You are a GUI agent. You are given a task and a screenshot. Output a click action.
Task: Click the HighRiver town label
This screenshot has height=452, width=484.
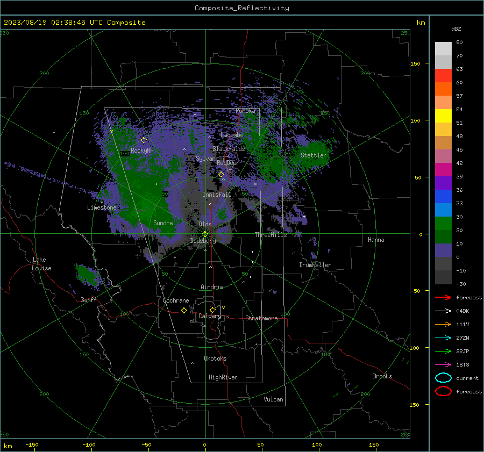223,377
